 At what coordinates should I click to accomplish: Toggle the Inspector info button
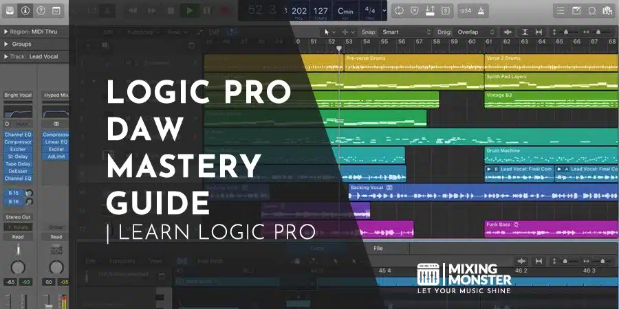click(25, 10)
